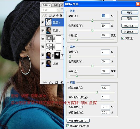Click the mask link chain on curves layer
Viewport: 140px width, 129px height.
click(54, 47)
